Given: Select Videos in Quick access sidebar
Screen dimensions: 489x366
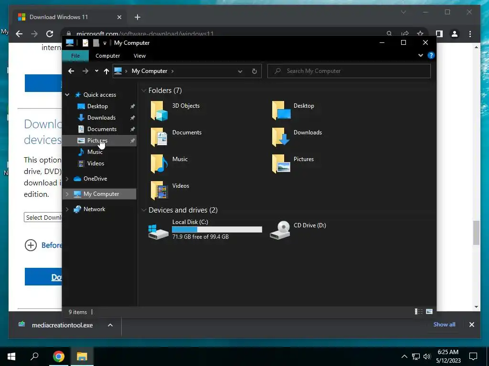Looking at the screenshot, I should (x=96, y=163).
